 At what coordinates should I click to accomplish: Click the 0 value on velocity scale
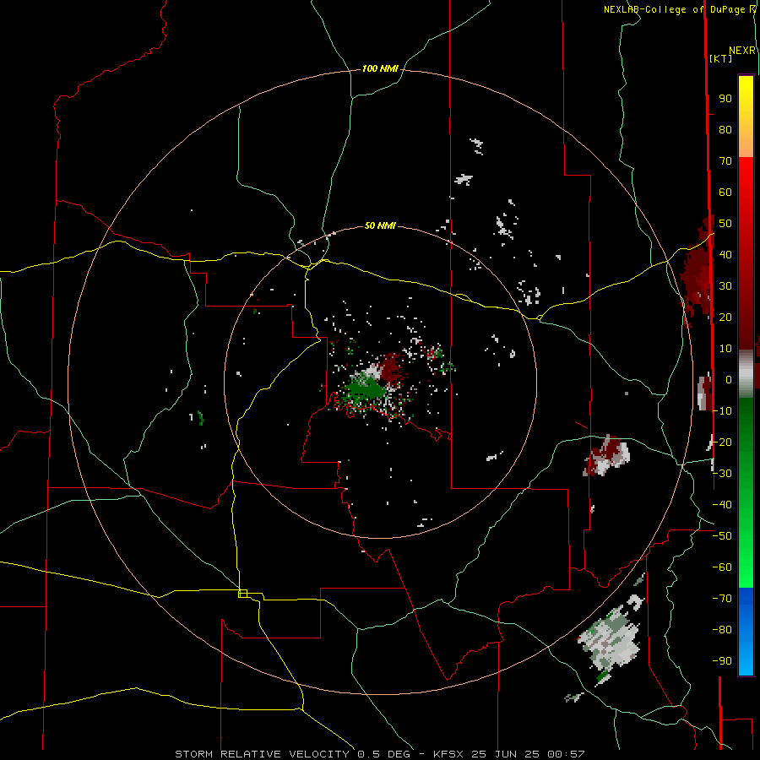[729, 379]
